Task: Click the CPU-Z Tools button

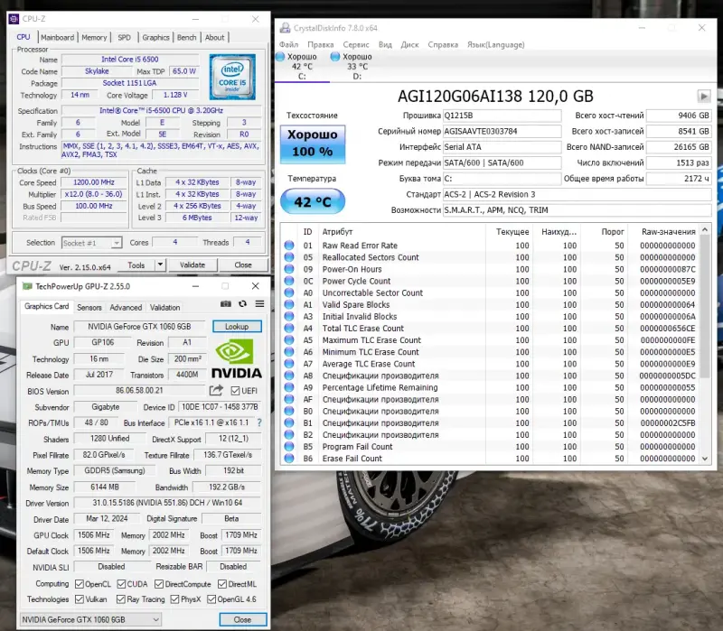Action: tap(136, 264)
